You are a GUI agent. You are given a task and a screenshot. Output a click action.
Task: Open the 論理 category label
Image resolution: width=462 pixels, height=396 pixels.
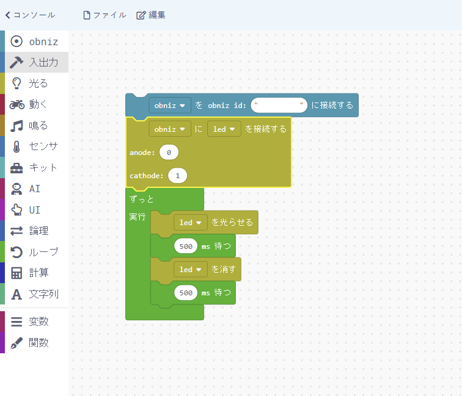point(38,231)
